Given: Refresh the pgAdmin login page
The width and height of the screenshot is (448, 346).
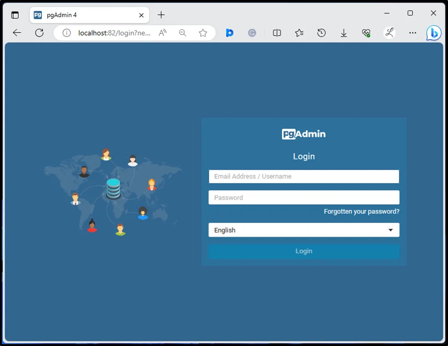Looking at the screenshot, I should pyautogui.click(x=40, y=33).
